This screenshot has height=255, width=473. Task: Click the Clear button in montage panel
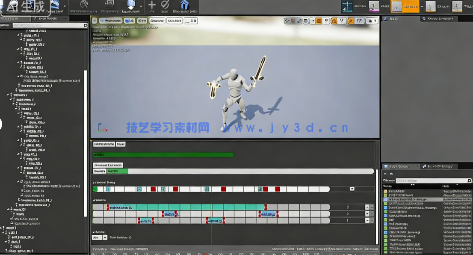pyautogui.click(x=121, y=145)
